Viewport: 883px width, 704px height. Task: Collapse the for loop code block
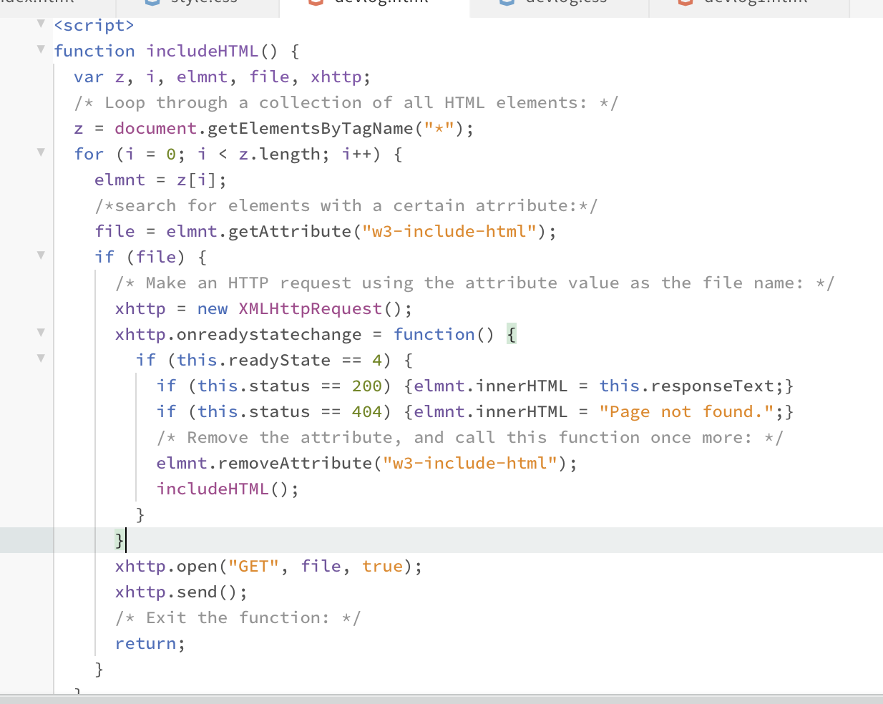pyautogui.click(x=41, y=152)
